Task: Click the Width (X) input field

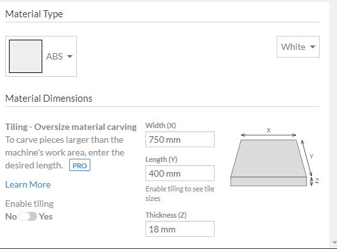Action: click(180, 140)
